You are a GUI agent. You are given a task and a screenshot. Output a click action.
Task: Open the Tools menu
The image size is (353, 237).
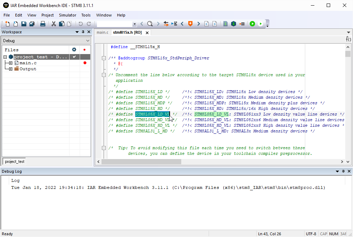86,15
